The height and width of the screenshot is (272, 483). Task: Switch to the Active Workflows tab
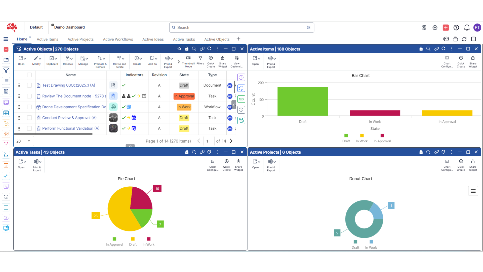[x=118, y=39]
